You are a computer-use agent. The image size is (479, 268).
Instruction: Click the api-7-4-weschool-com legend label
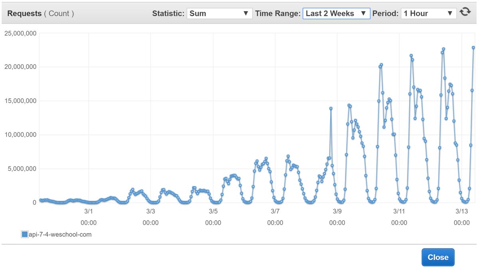(x=60, y=235)
